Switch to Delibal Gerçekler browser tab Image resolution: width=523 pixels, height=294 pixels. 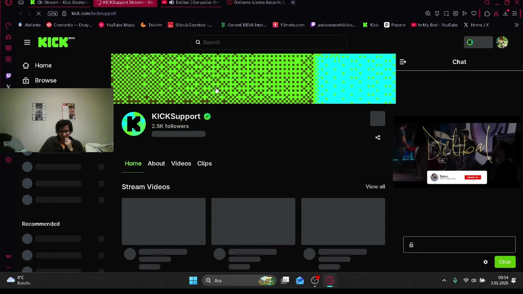[x=190, y=2]
